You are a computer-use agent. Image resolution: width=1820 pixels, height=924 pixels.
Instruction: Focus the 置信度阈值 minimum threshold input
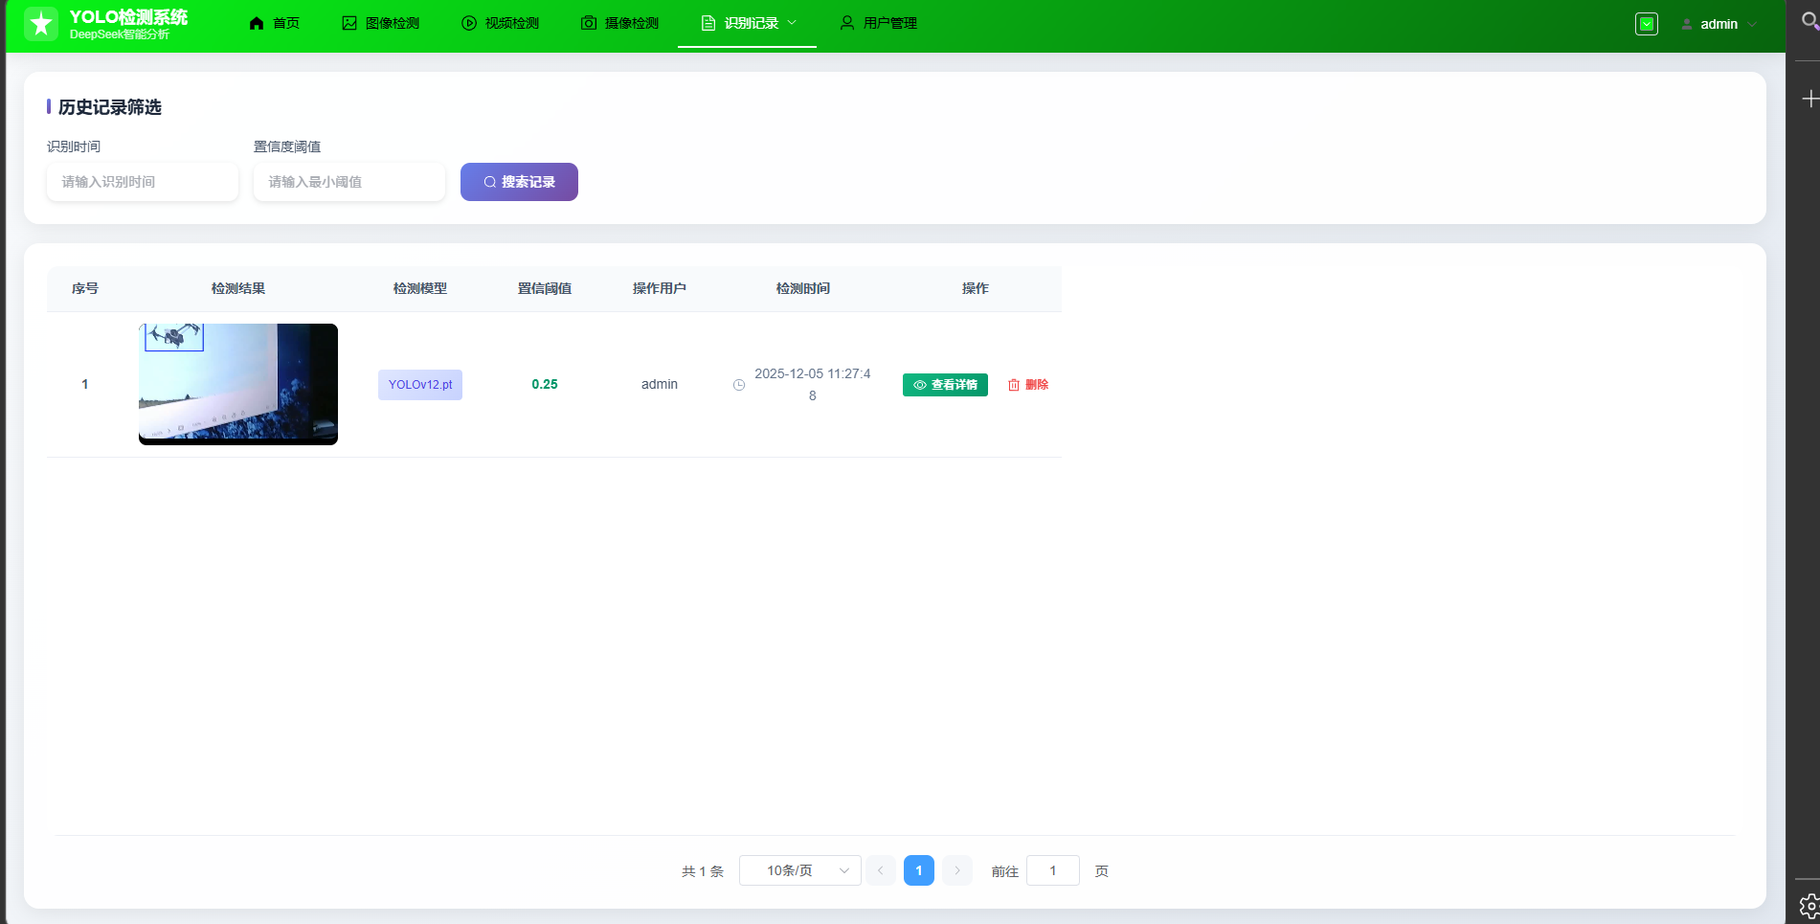click(x=349, y=182)
